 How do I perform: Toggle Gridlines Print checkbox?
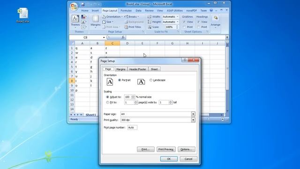[x=184, y=27]
